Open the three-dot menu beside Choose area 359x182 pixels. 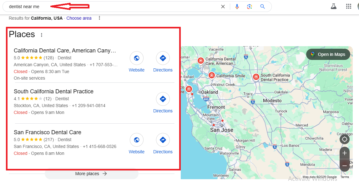click(99, 18)
